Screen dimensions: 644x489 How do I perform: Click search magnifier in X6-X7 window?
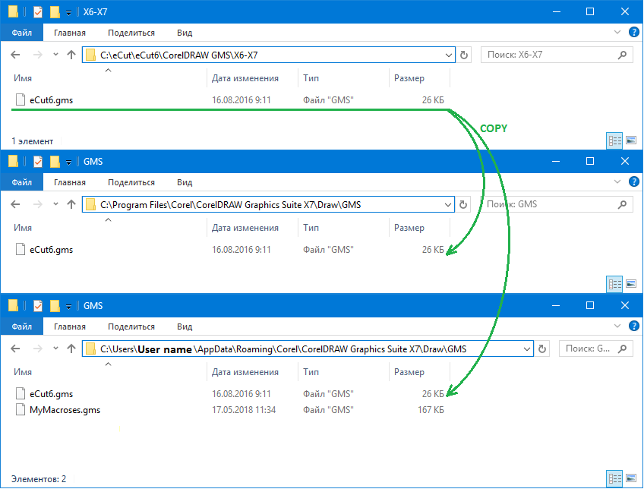(x=622, y=55)
